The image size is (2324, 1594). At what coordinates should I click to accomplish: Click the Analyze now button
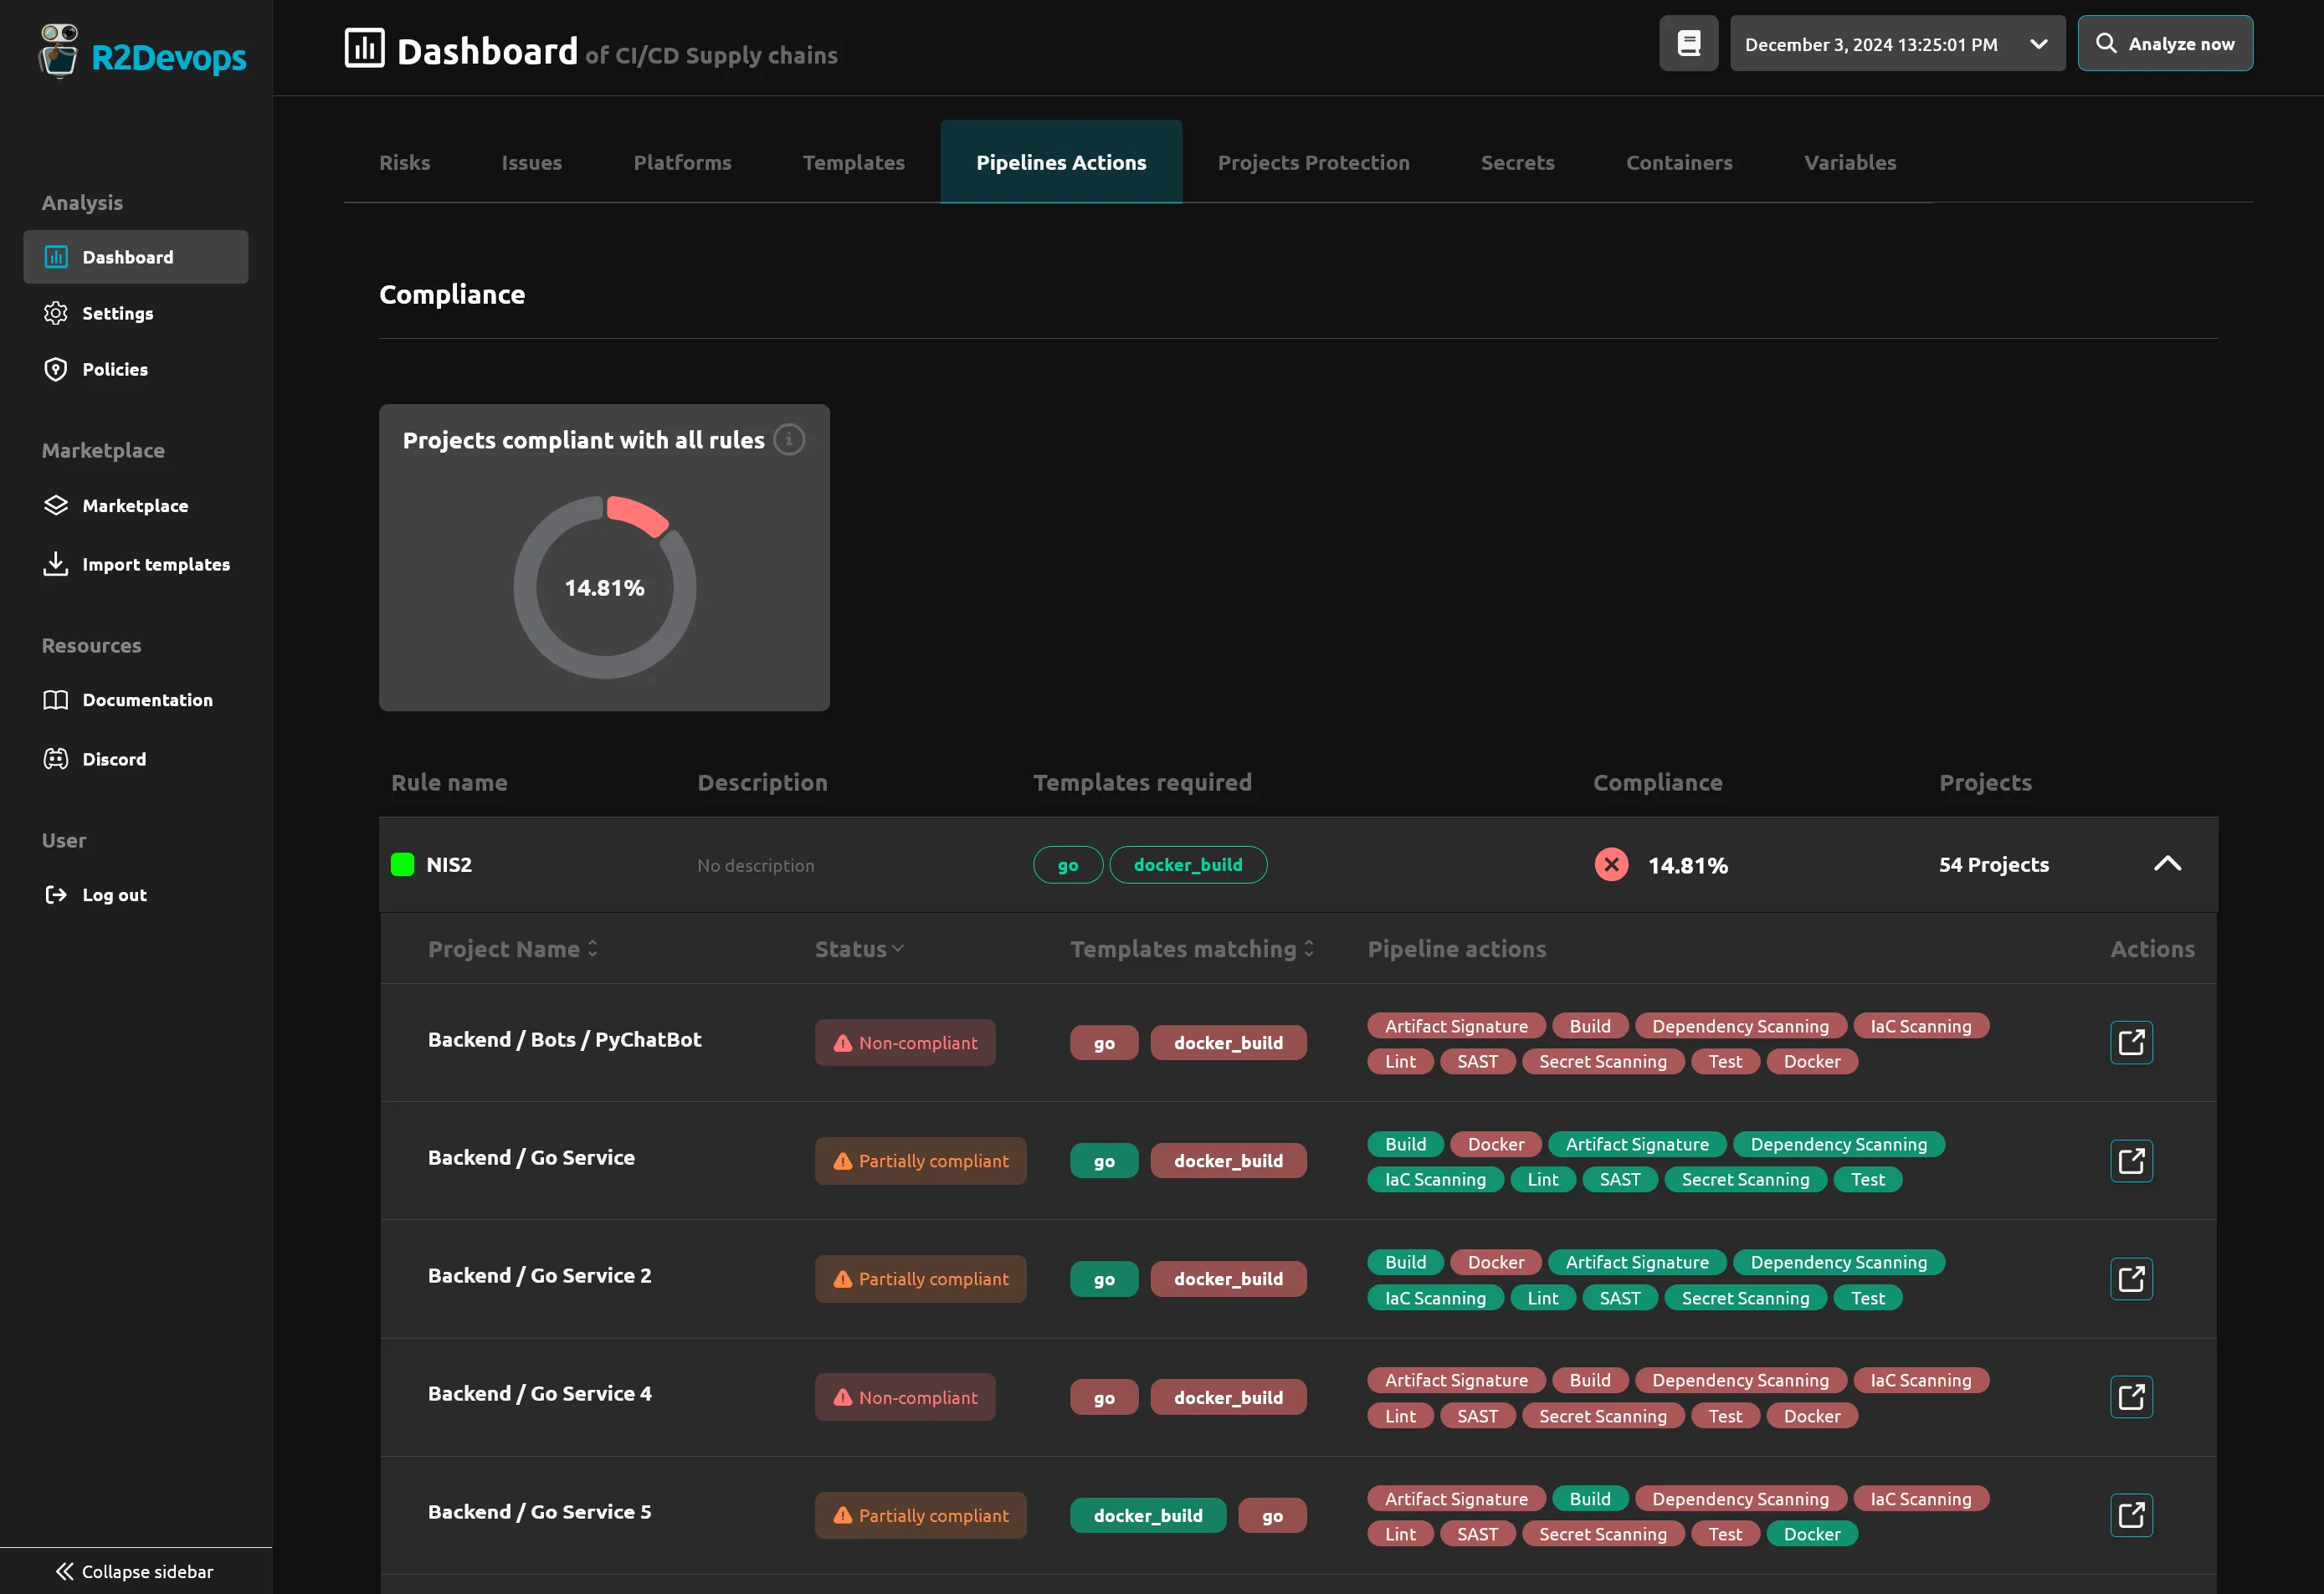pyautogui.click(x=2165, y=43)
